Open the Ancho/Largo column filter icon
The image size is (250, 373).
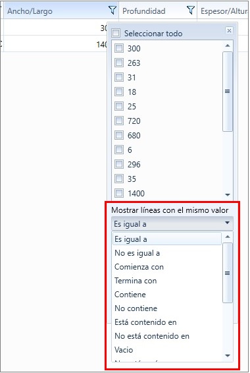click(x=113, y=11)
